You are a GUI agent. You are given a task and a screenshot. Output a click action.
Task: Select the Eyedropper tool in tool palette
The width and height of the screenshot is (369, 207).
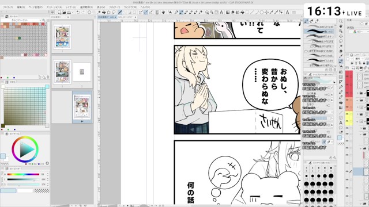pyautogui.click(x=341, y=56)
